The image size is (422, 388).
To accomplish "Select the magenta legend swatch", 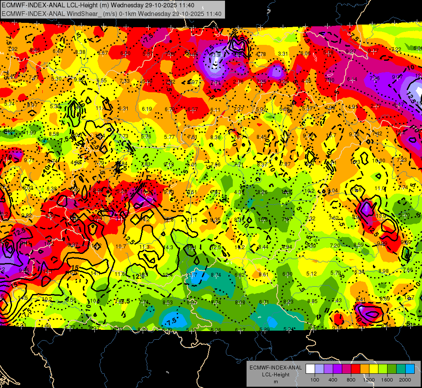I will click(x=347, y=369).
